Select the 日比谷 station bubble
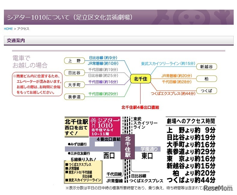 pos(74,73)
